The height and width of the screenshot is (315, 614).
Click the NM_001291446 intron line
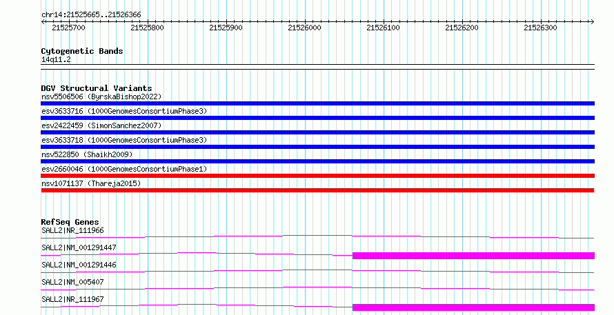click(317, 270)
